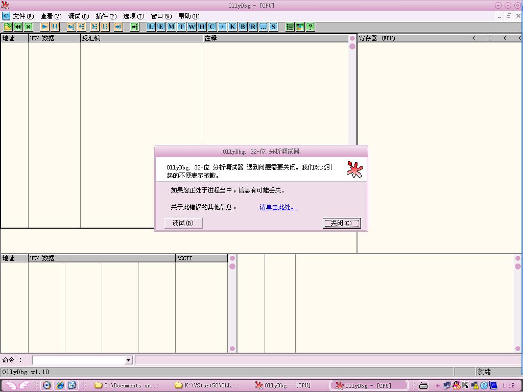Switch to first OllyDbg - [CPU] taskbar item
Image resolution: width=523 pixels, height=392 pixels.
(283, 385)
